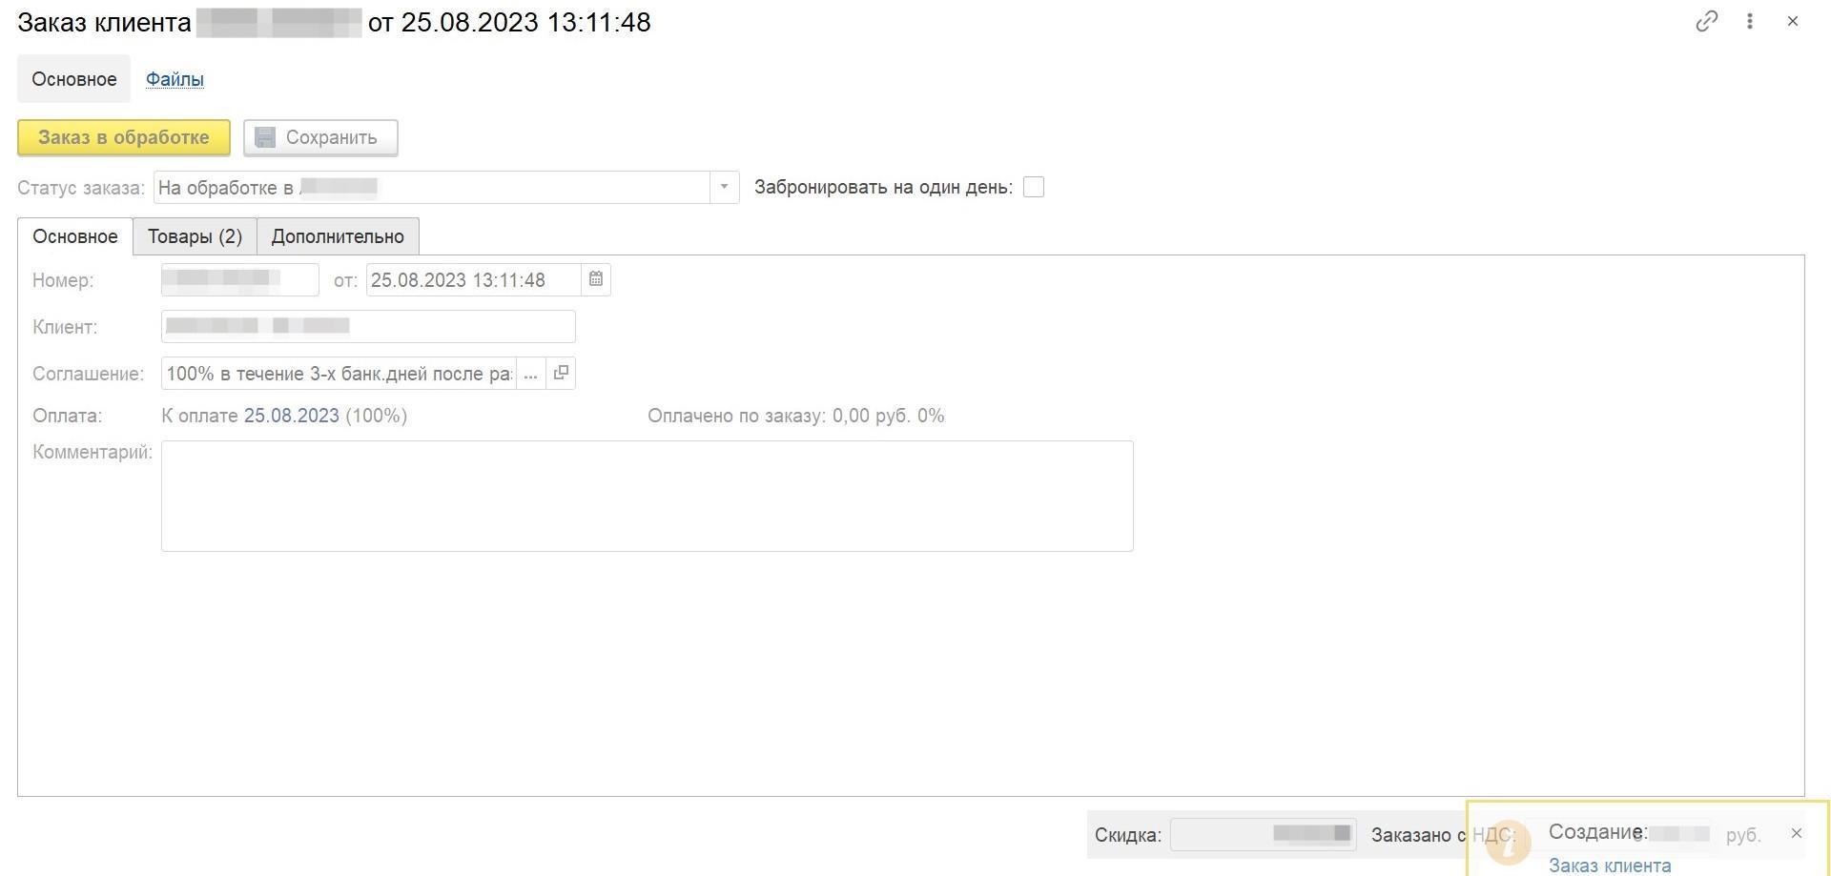Click the Клиент input field

pyautogui.click(x=368, y=326)
